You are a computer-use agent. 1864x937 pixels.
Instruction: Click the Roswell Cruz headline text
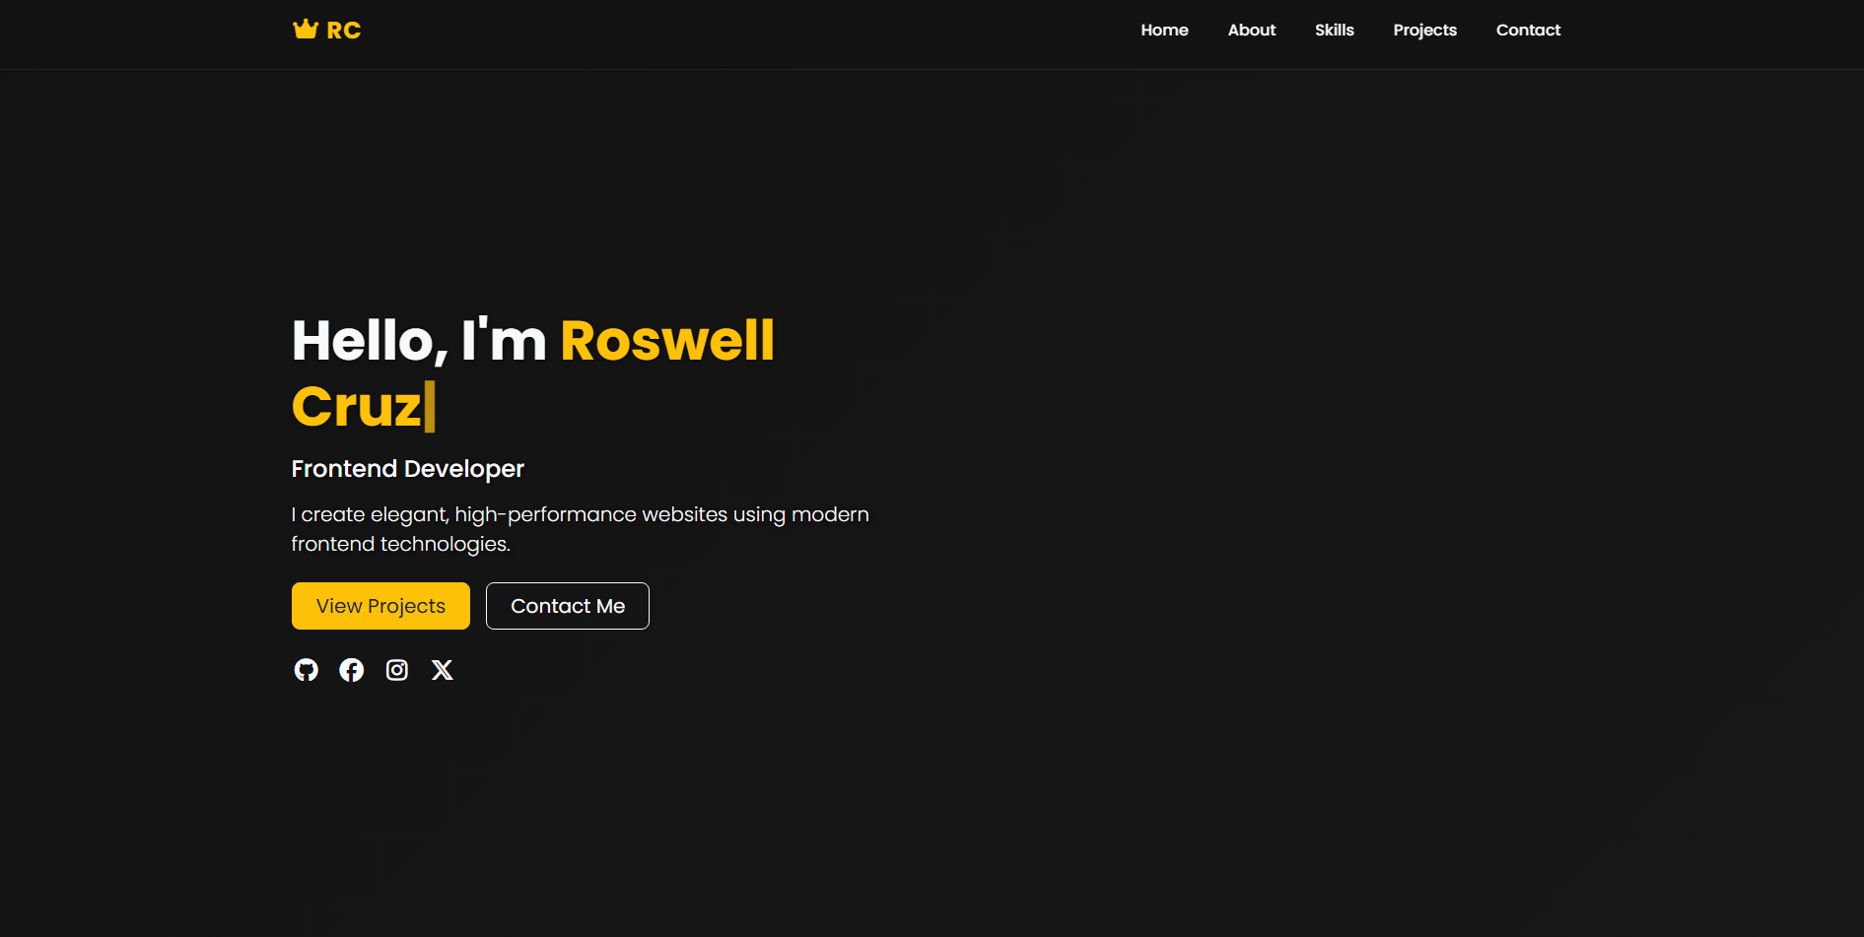point(666,340)
